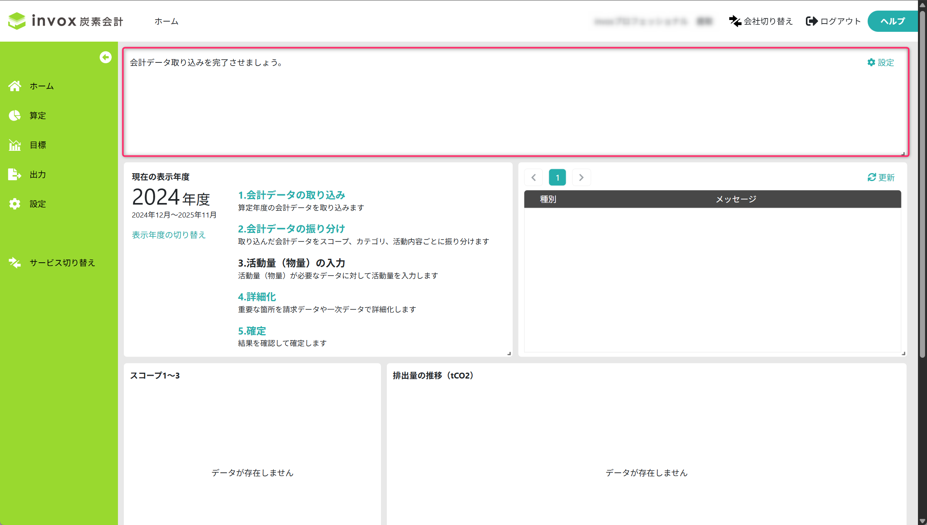
Task: Click the gear icon for sidebar 設定
Action: point(15,204)
